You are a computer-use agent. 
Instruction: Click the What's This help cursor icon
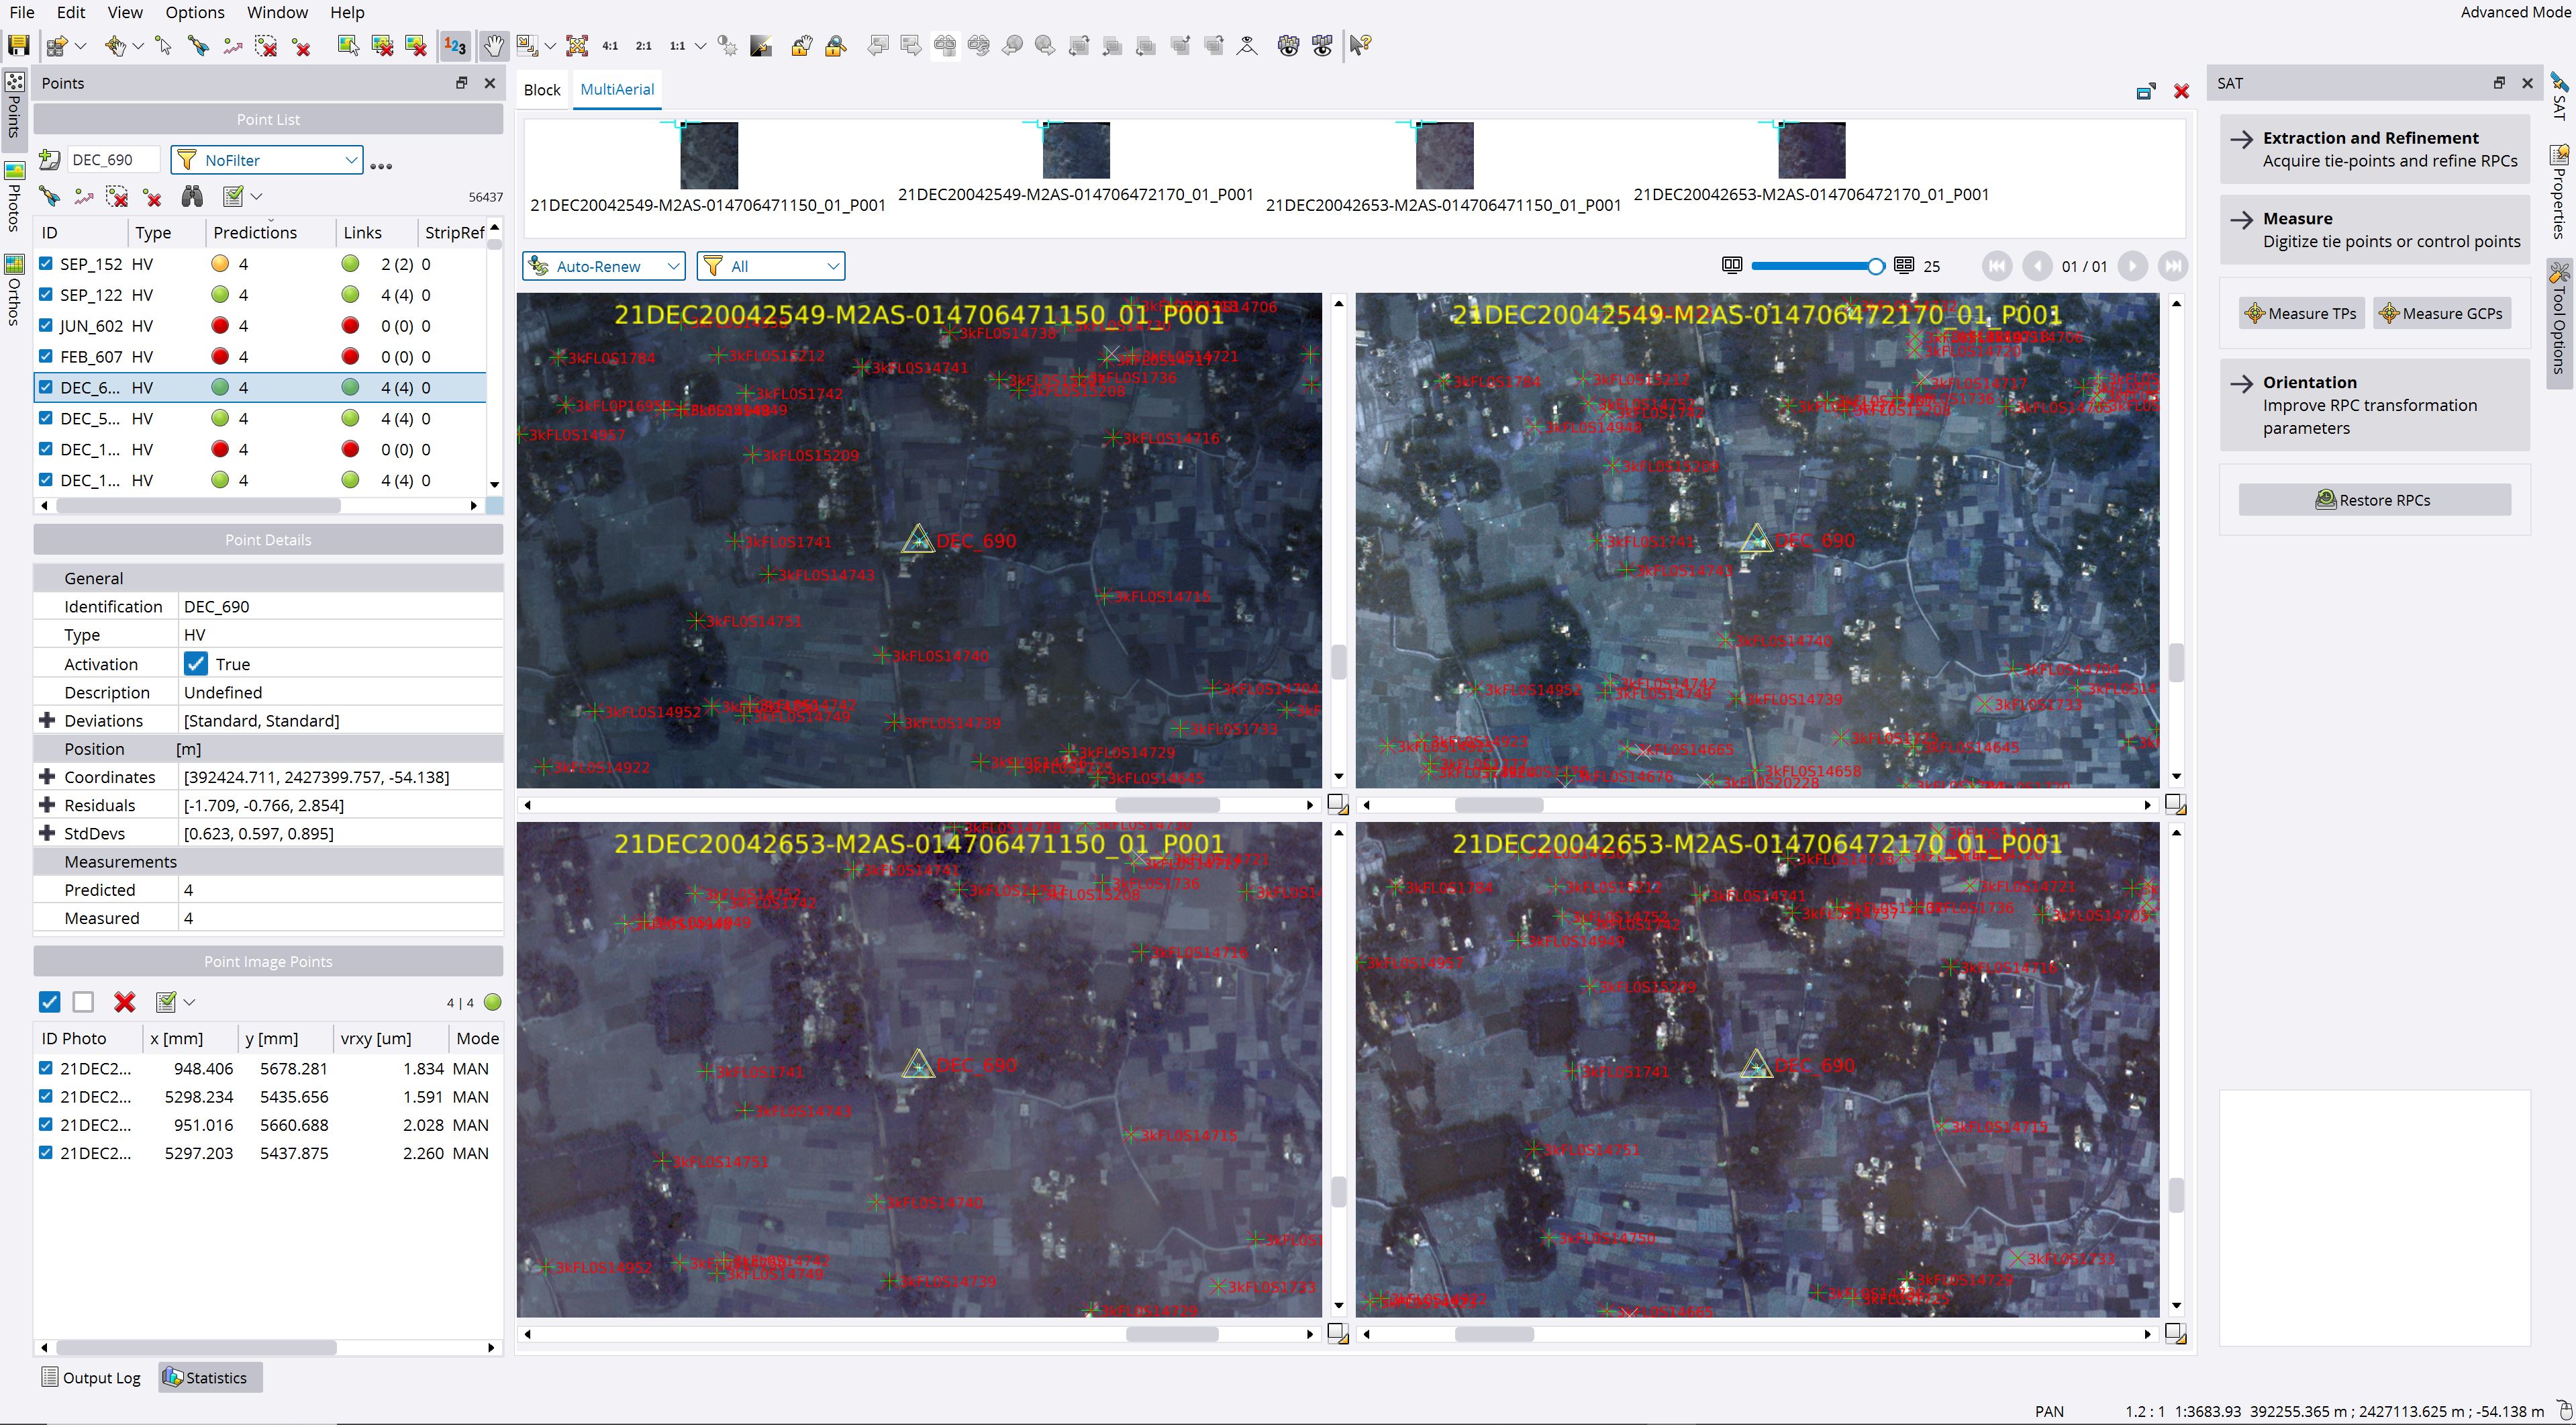point(1360,45)
